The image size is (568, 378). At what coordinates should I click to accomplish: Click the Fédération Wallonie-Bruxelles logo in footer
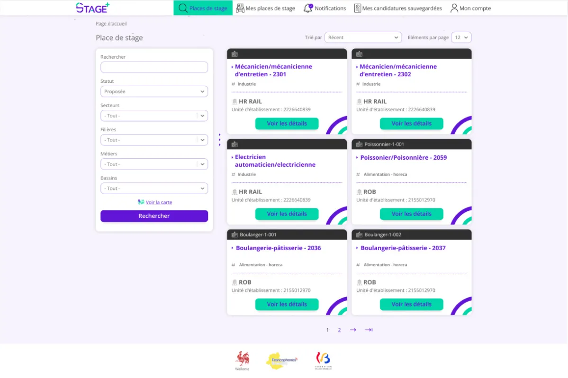click(x=323, y=360)
